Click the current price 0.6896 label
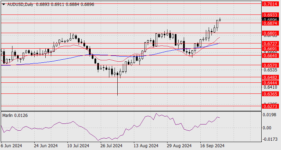281x150 pixels. click(x=271, y=19)
